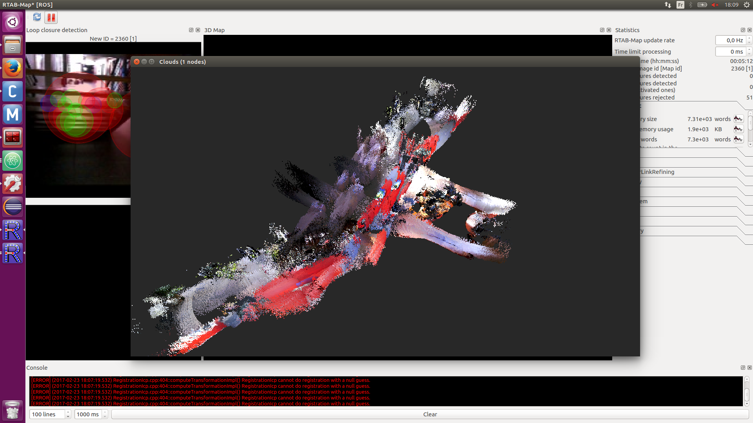
Task: Open the system power menu gear
Action: click(x=746, y=5)
